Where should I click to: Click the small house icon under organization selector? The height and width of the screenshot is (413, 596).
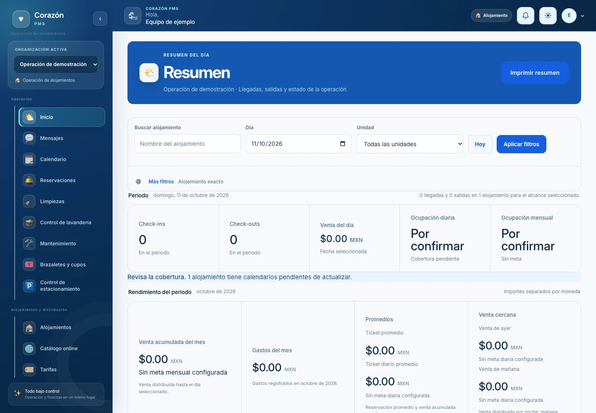pos(17,81)
